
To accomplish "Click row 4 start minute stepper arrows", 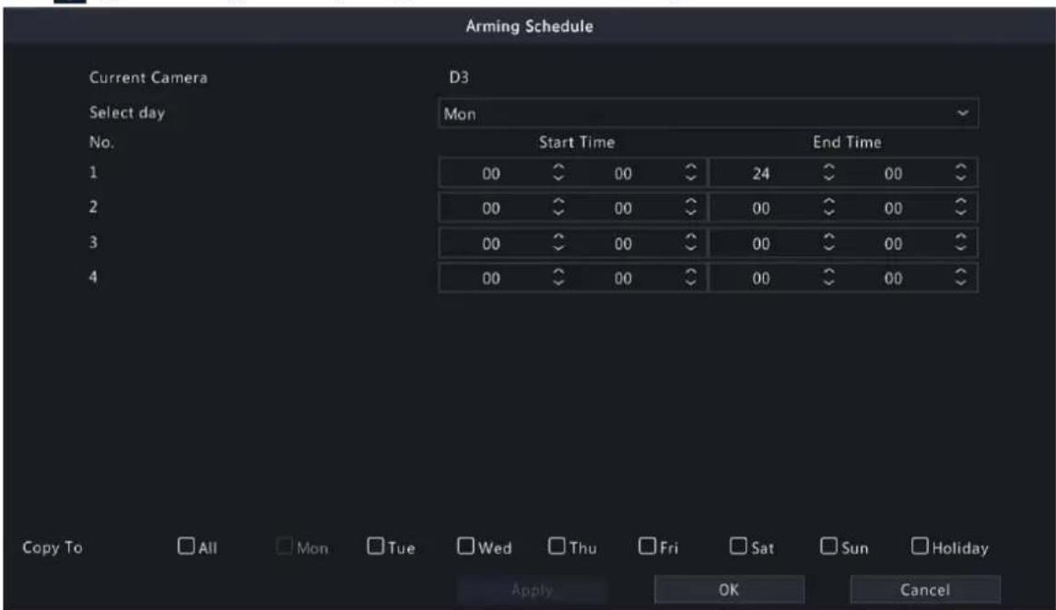I will pos(690,278).
